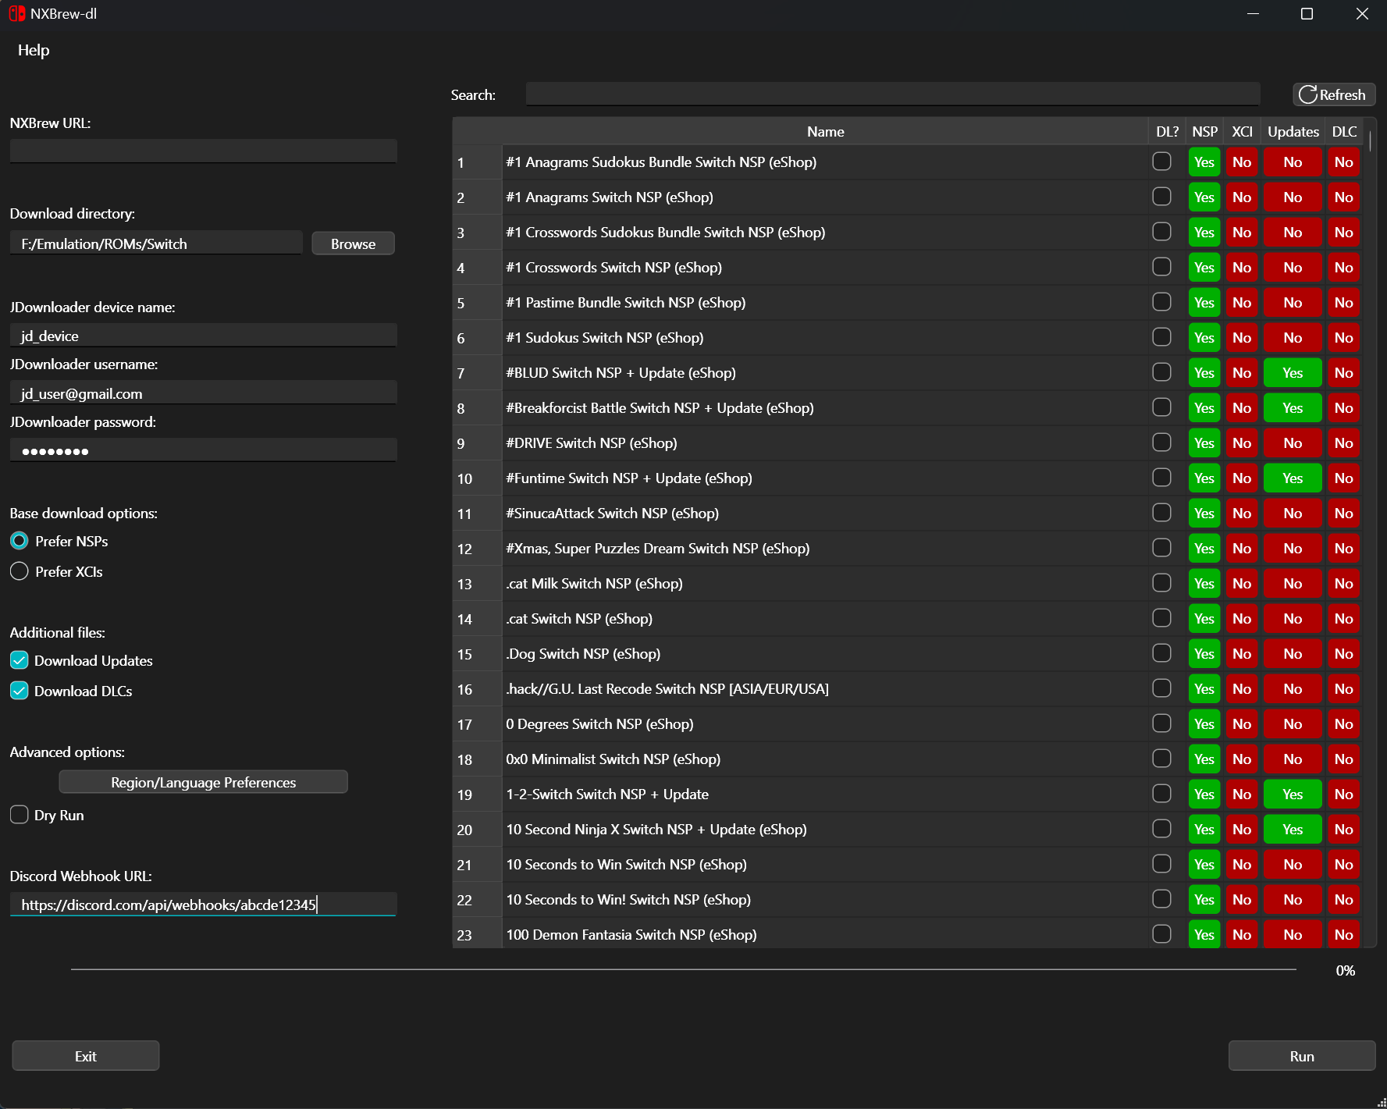This screenshot has height=1109, width=1387.
Task: Open Region/Language Preferences
Action: coord(203,782)
